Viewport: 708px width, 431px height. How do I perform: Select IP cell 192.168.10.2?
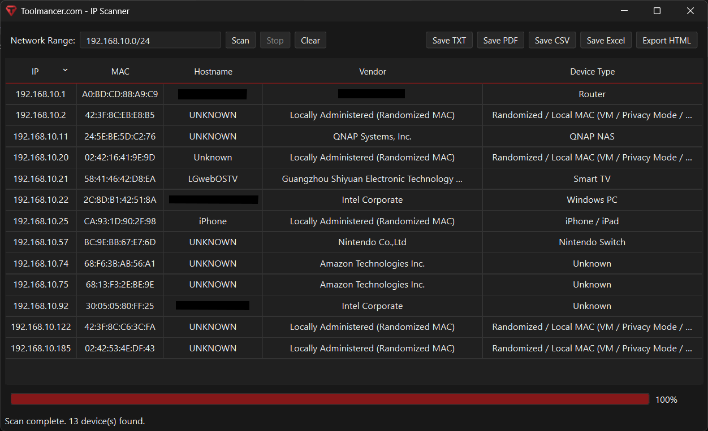41,115
